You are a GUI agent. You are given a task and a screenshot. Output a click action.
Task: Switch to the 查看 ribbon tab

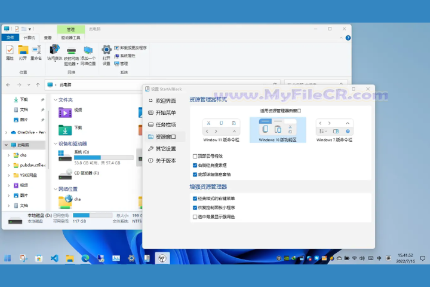click(48, 38)
